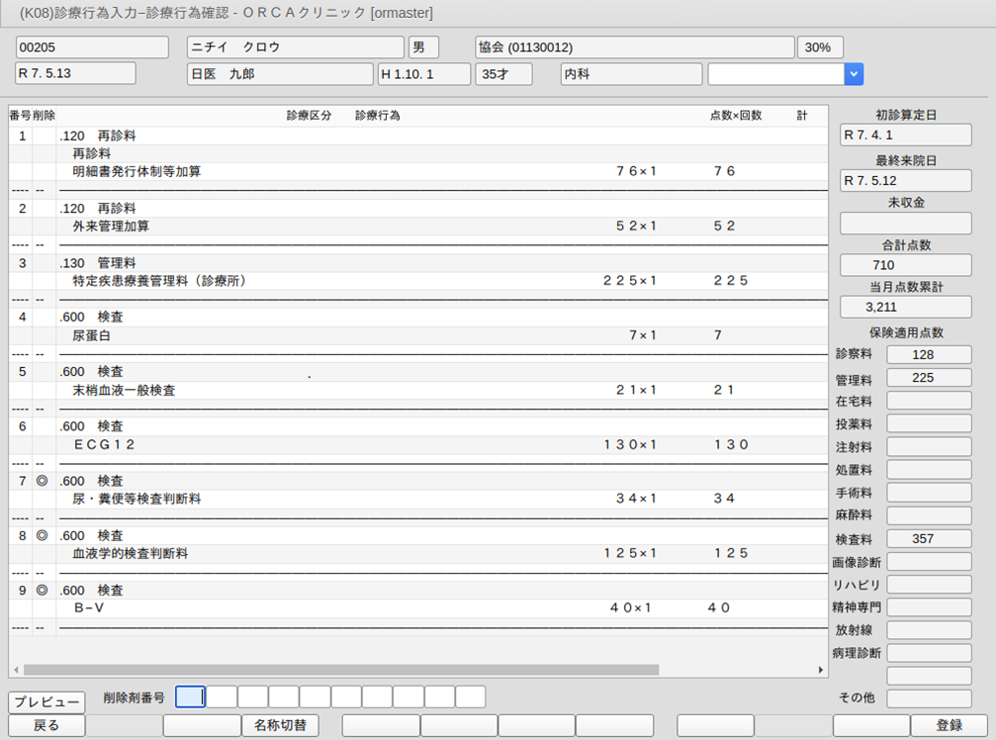Click the horizontal scrollbar left arrow
The image size is (996, 740).
[x=16, y=670]
